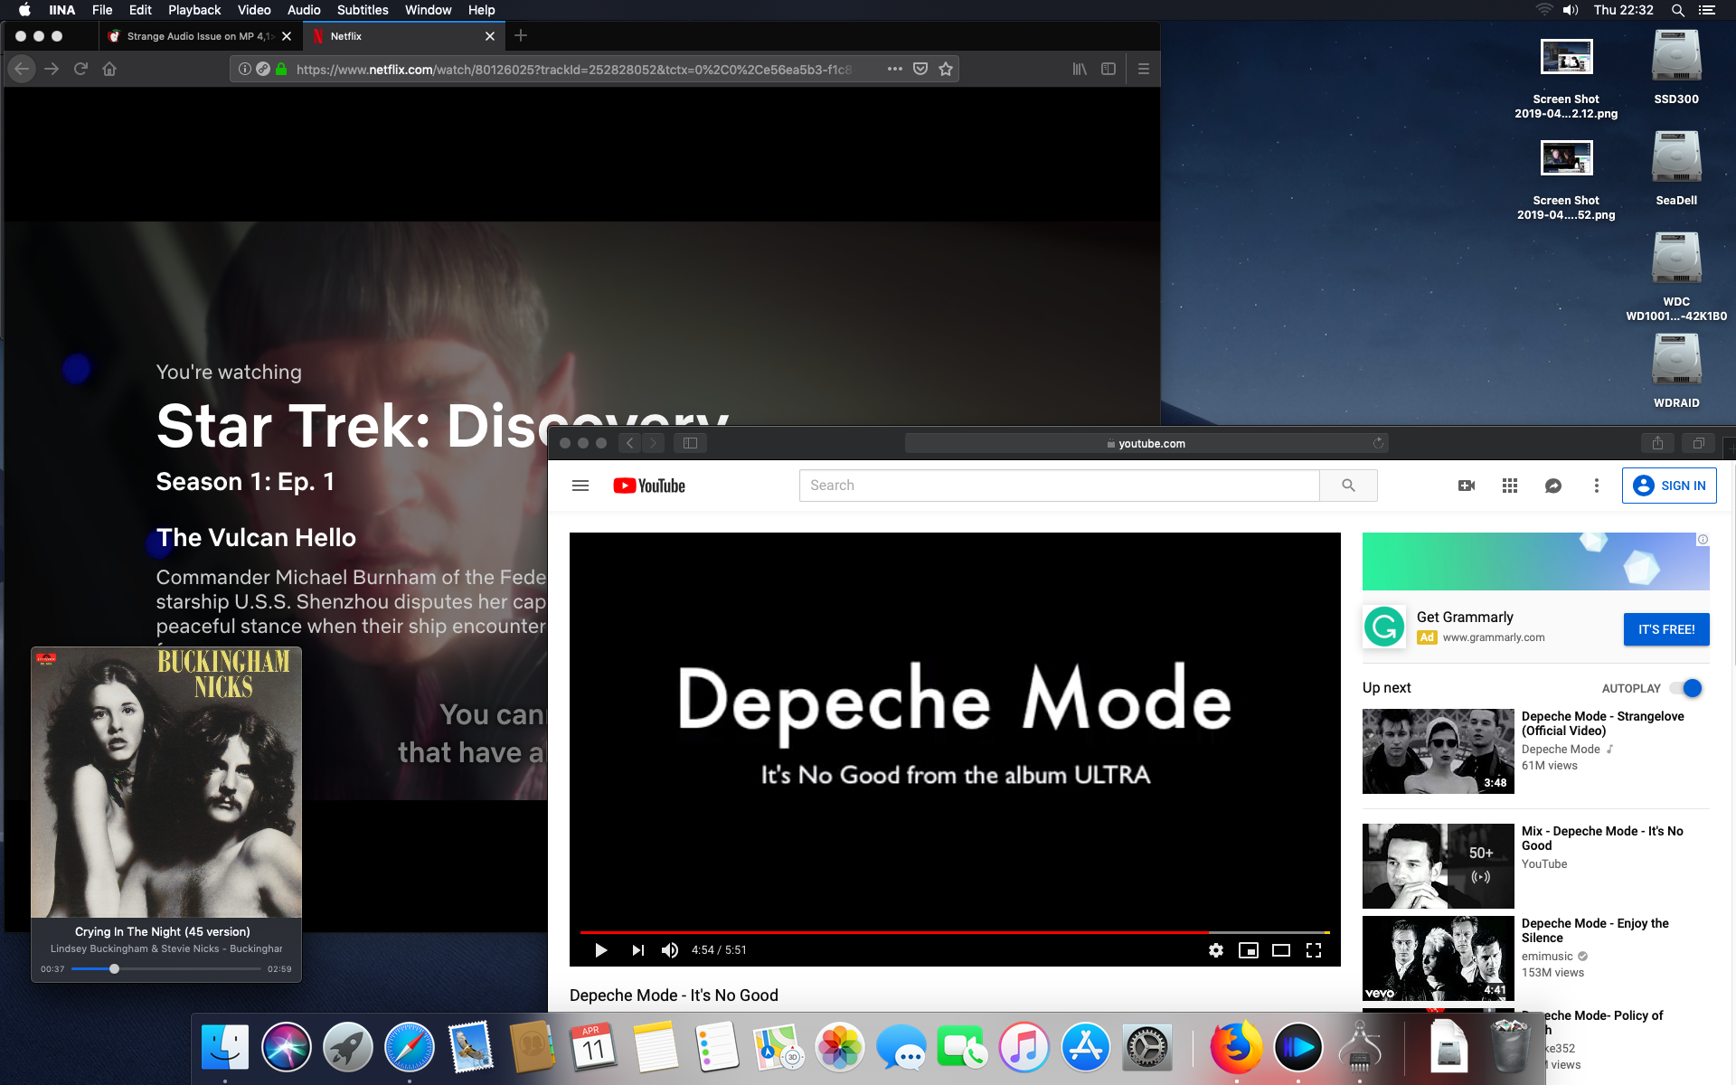Click the IINA mini player seek slider
This screenshot has width=1736, height=1085.
point(166,968)
